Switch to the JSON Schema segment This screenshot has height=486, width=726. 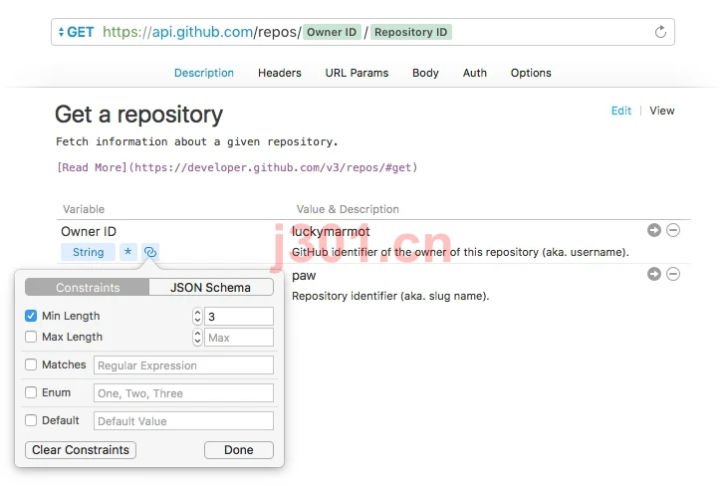tap(211, 288)
